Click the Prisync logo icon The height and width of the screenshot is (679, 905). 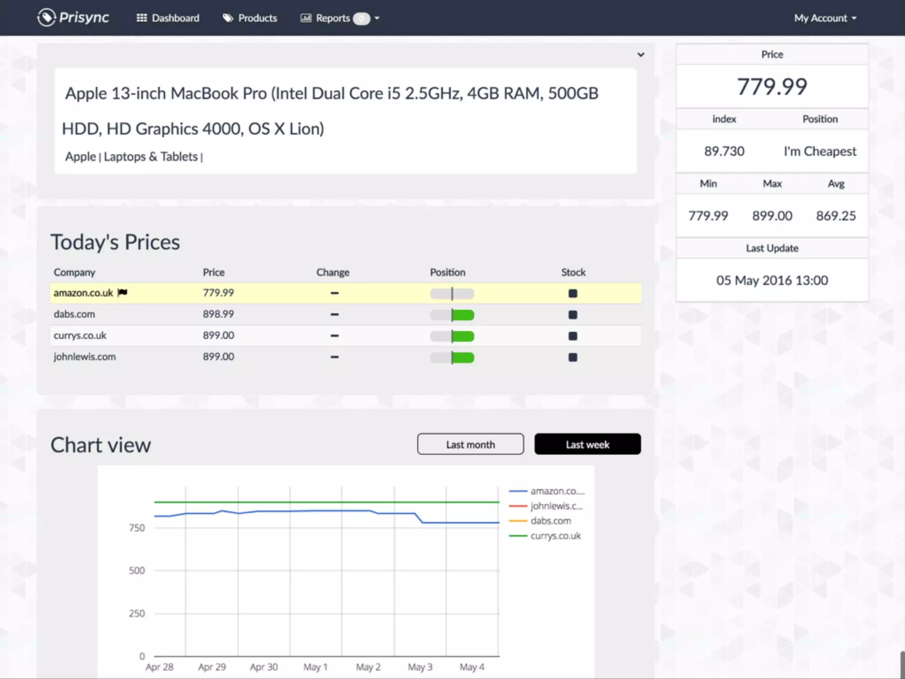click(46, 18)
